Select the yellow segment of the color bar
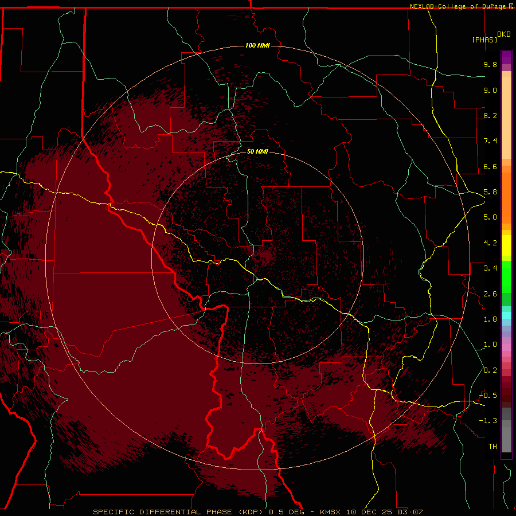Screen dimensions: 516x516 pyautogui.click(x=506, y=245)
